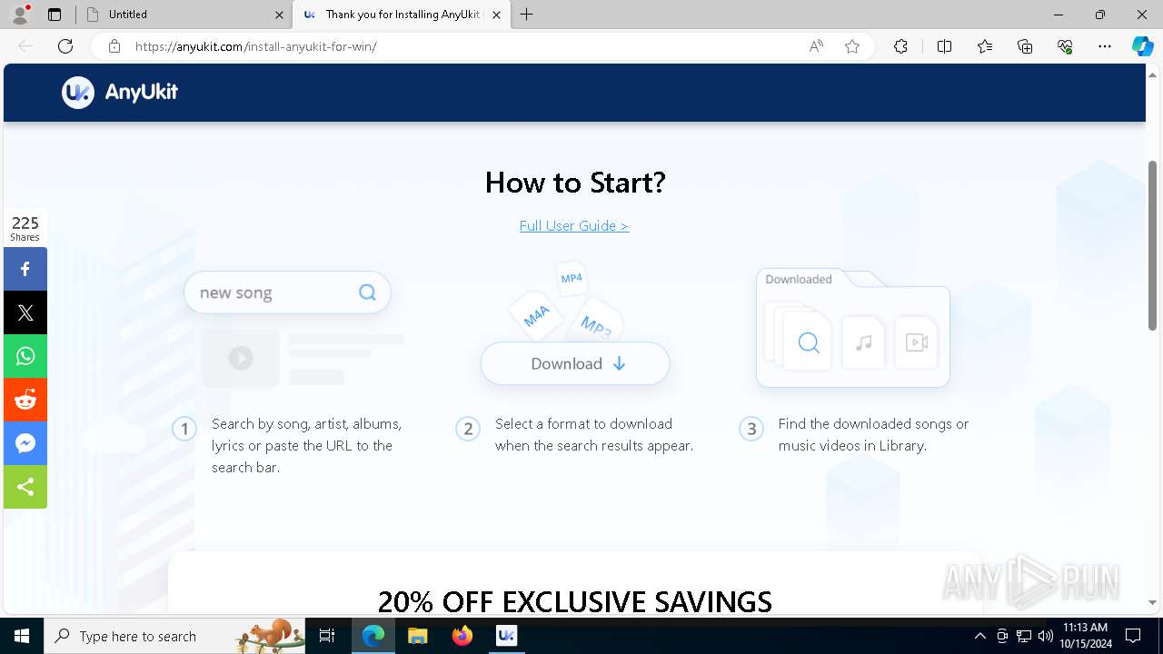The image size is (1163, 654).
Task: Click the AnyUkit logo in header
Action: [120, 92]
